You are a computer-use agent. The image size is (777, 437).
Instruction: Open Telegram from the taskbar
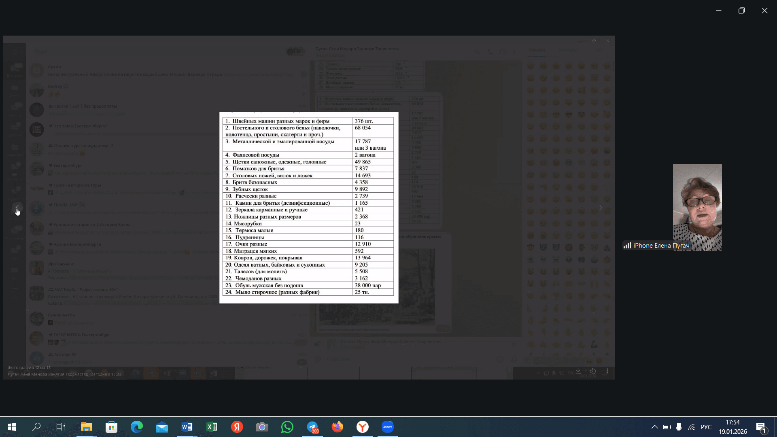(x=312, y=427)
